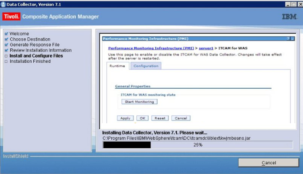Click the OK button in PMI panel
Image resolution: width=303 pixels, height=174 pixels.
pos(142,118)
